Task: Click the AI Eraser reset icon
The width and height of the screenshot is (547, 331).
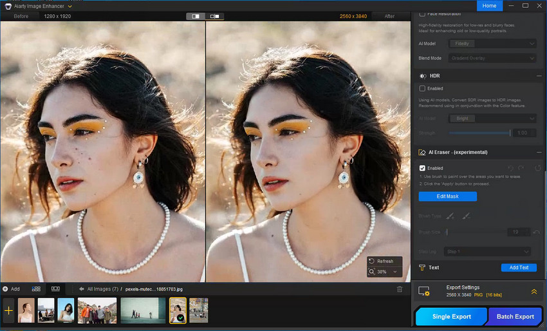Action: pyautogui.click(x=537, y=168)
